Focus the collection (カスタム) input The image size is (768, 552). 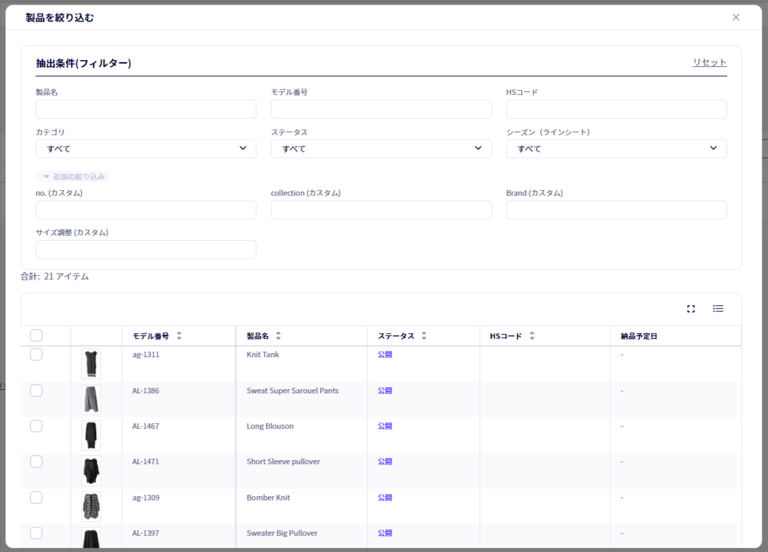coord(381,210)
